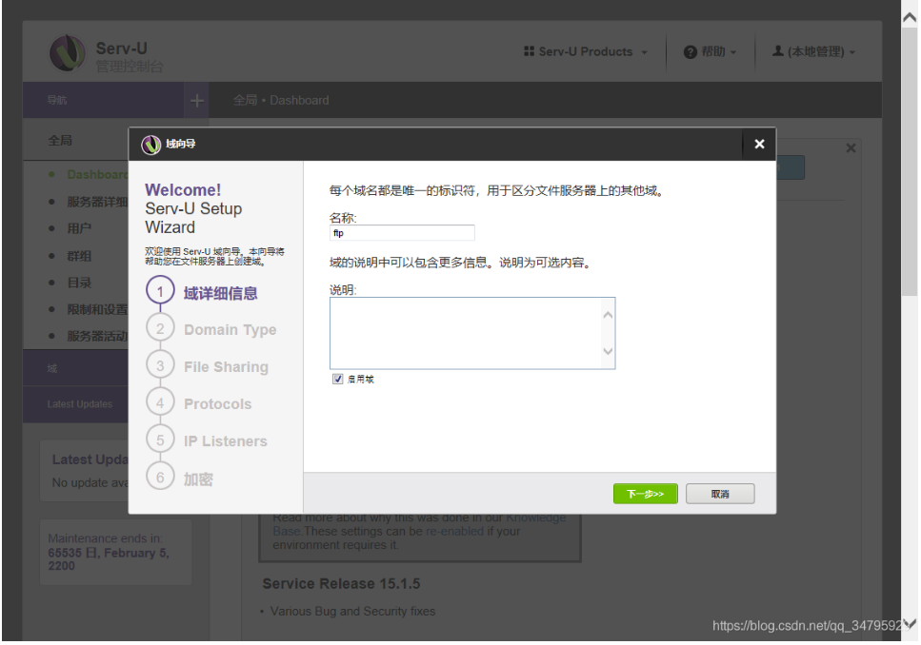
Task: Open 用户 in the left navigation
Action: click(79, 228)
